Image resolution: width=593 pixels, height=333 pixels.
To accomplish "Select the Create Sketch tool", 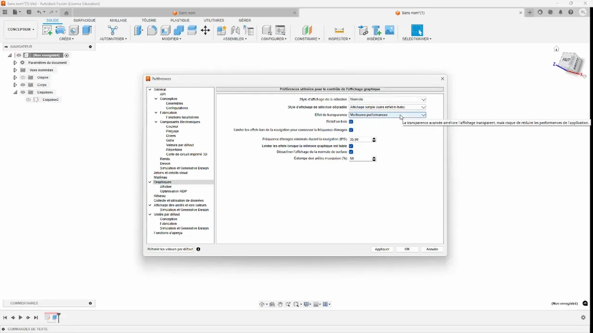I will pyautogui.click(x=47, y=30).
